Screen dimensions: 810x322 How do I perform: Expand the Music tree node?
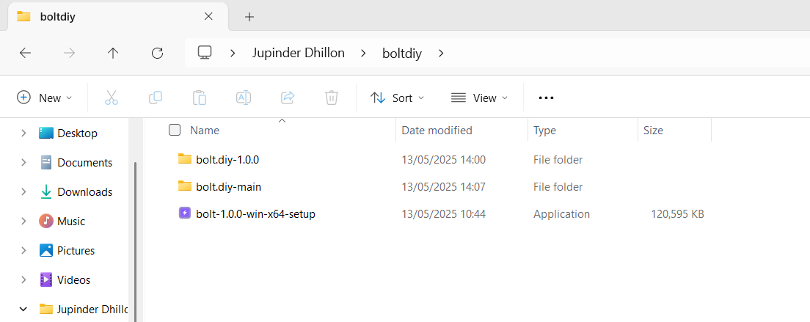pyautogui.click(x=23, y=222)
